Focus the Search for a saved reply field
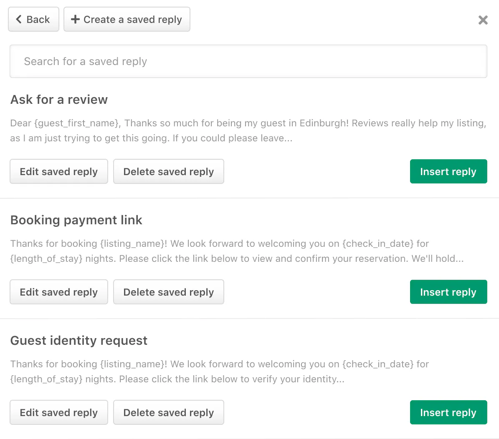This screenshot has height=439, width=499. (248, 61)
